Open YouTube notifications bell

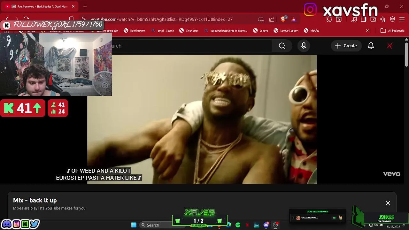[x=371, y=46]
